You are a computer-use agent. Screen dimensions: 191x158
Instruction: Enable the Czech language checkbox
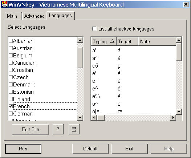click(11, 77)
